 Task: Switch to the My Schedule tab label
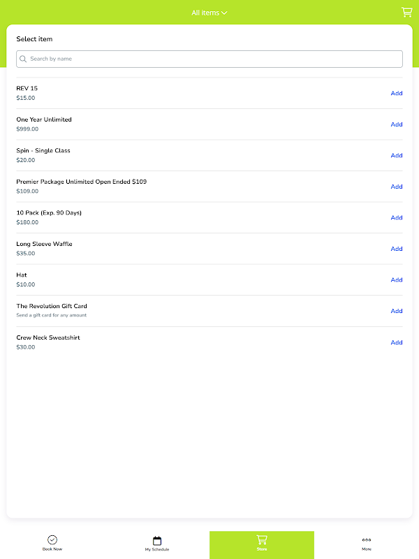157,550
